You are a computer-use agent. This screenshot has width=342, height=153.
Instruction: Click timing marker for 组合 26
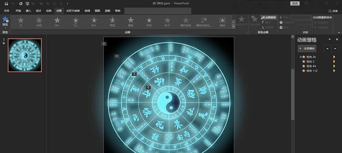334,57
